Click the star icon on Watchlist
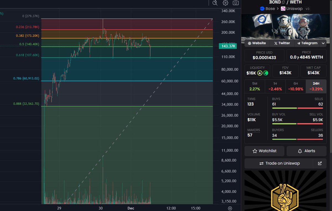The height and width of the screenshot is (211, 332). tap(255, 151)
